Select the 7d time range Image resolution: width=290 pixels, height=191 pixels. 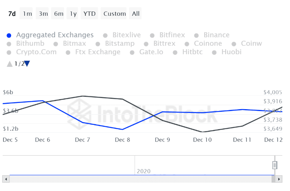(12, 14)
